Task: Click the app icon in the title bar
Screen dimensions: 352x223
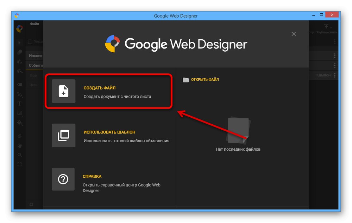Action: (17, 16)
